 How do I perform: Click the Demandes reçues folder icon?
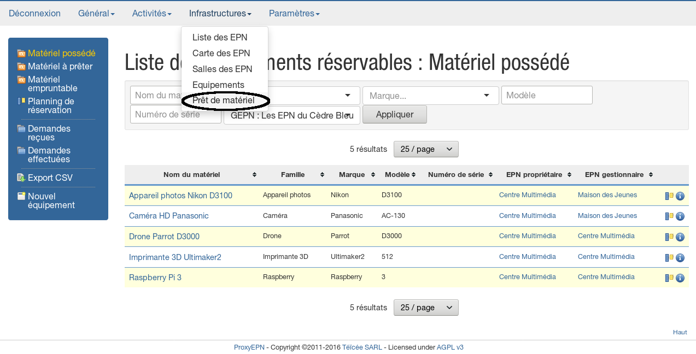(21, 129)
